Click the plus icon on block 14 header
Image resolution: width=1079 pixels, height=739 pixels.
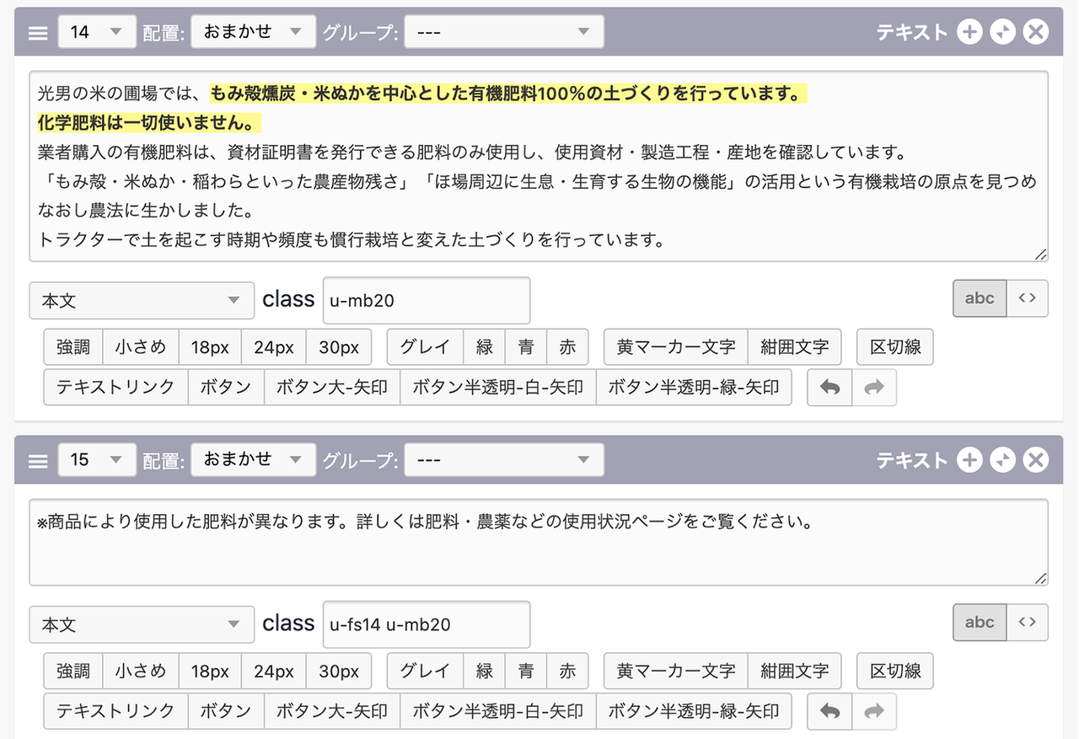tap(969, 32)
